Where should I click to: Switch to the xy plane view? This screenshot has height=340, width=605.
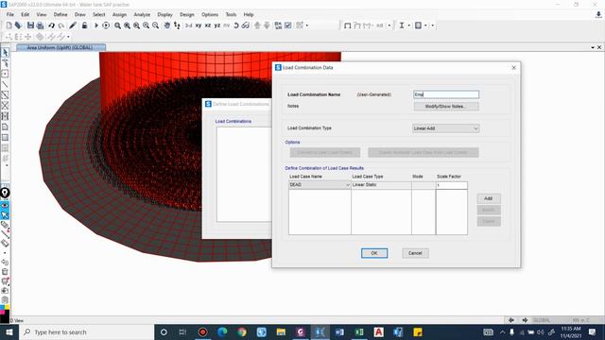tap(199, 25)
